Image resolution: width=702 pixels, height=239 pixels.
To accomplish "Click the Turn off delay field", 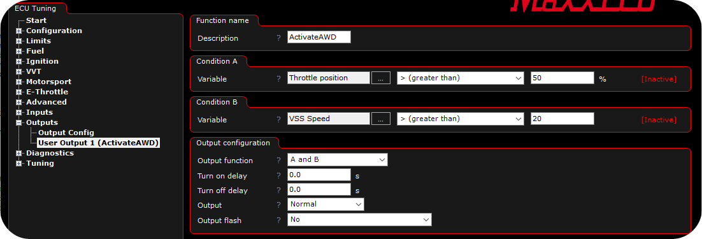I will point(319,189).
